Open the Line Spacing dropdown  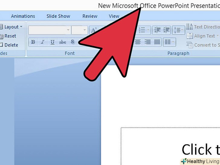[x=179, y=30]
